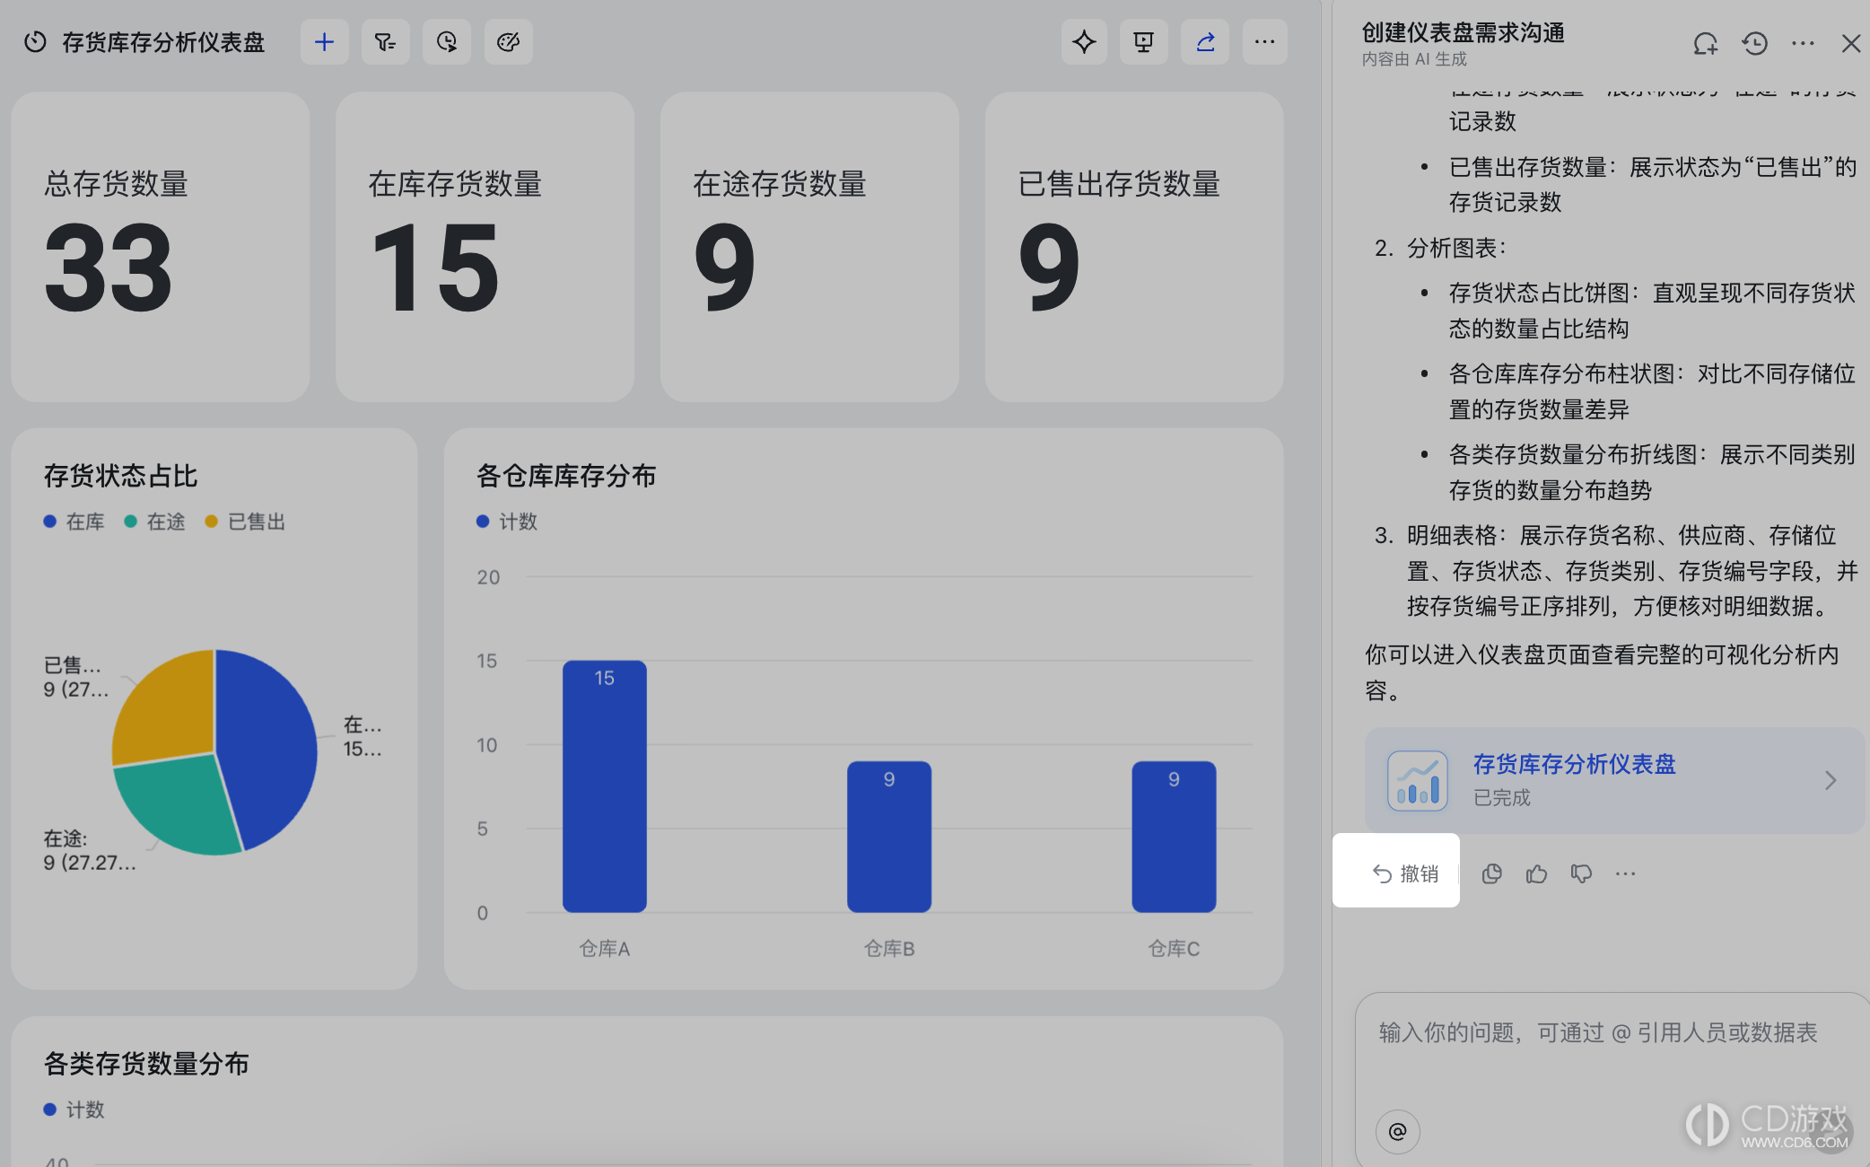Click the auto-refresh clock icon in toolbar

pyautogui.click(x=446, y=42)
